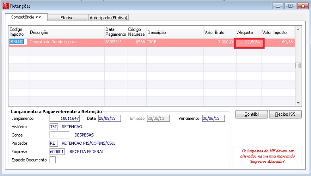Screen dimensions: 311x176
Task: Click the Retenções window app icon
Action: click(x=6, y=6)
